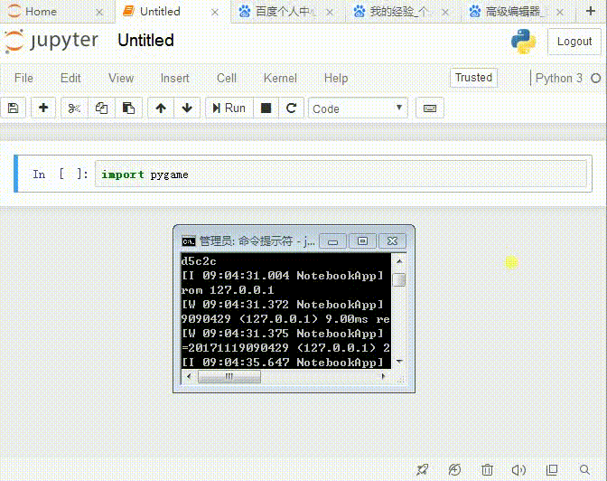The height and width of the screenshot is (481, 607).
Task: Run the current cell
Action: click(x=229, y=108)
